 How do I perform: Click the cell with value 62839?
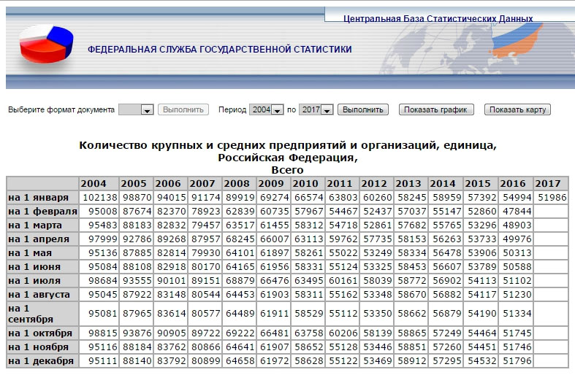[x=239, y=212]
